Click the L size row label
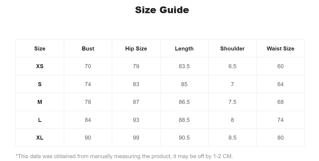This screenshot has height=161, width=319. tap(40, 120)
